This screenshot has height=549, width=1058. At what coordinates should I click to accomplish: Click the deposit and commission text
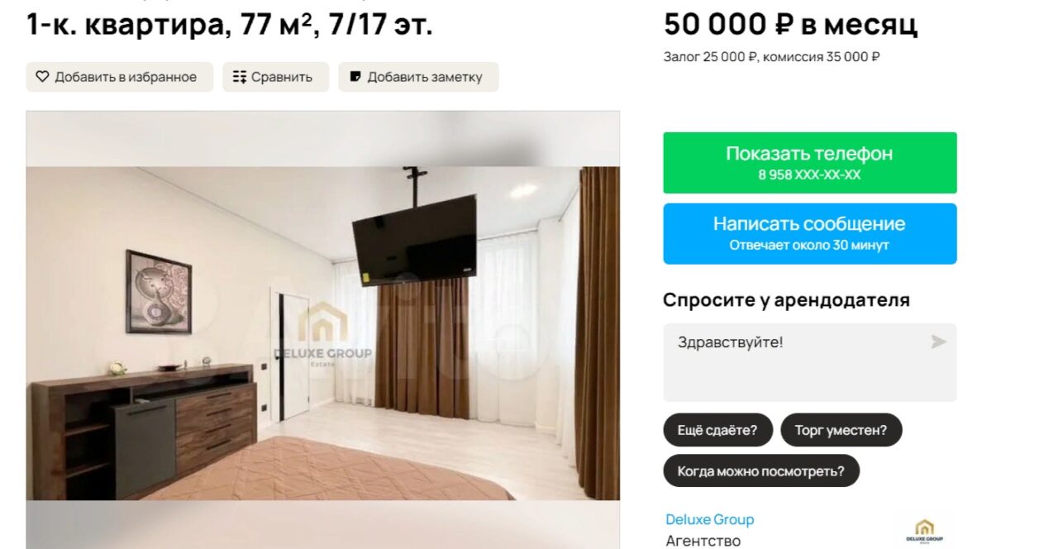tap(771, 57)
